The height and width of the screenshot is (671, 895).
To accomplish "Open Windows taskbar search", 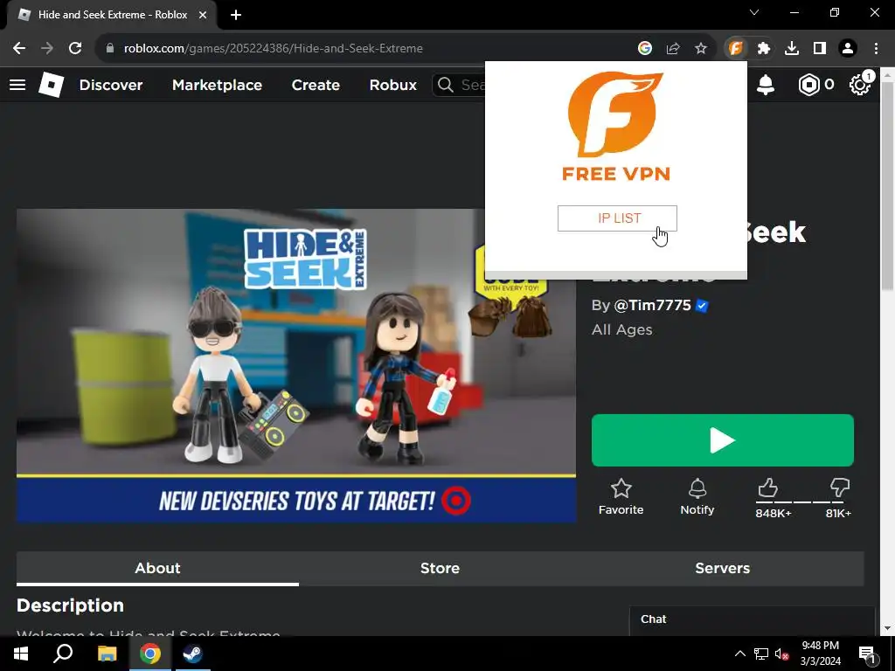I will pyautogui.click(x=63, y=654).
